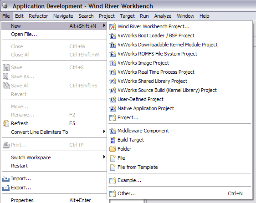256x203 pixels.
Task: Open the Run menu
Action: click(x=144, y=16)
